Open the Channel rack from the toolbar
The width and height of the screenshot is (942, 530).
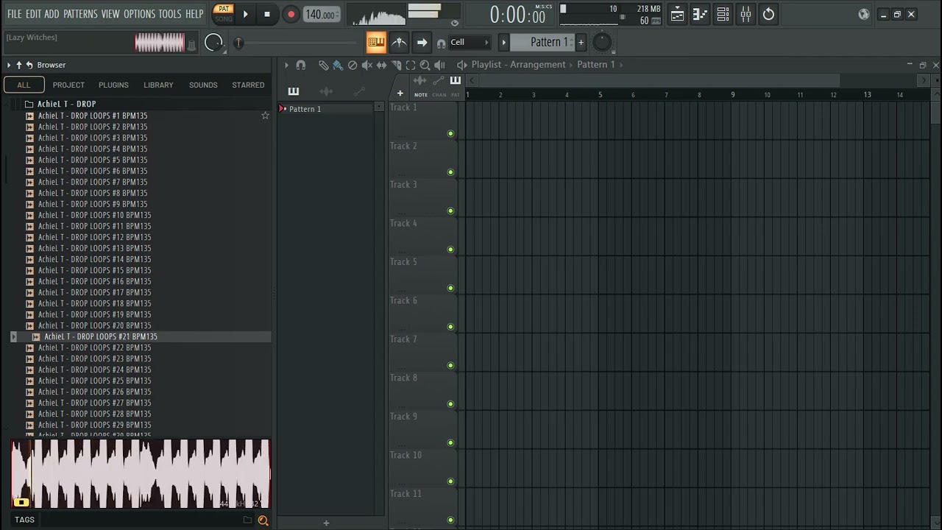pos(723,14)
